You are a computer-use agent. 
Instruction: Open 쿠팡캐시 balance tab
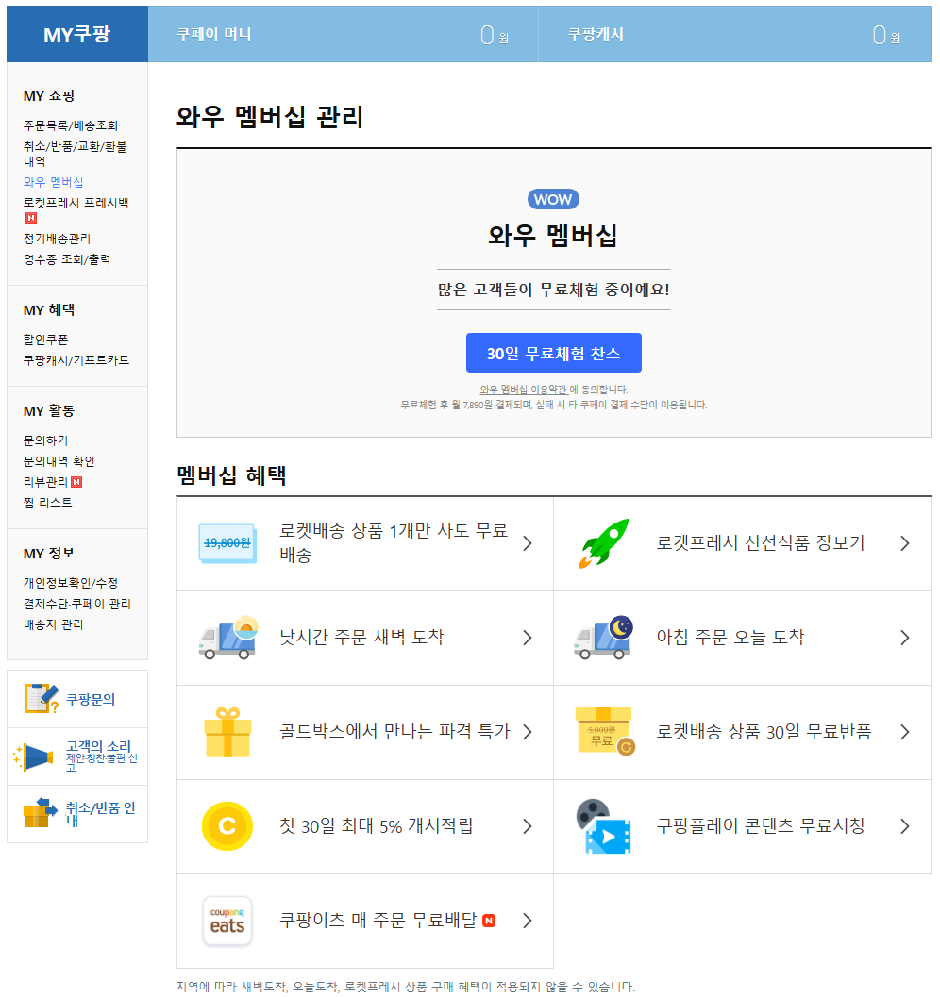coord(734,34)
